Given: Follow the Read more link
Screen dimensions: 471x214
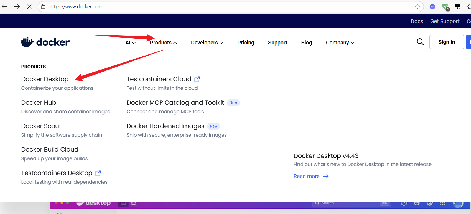Looking at the screenshot, I should coord(311,176).
